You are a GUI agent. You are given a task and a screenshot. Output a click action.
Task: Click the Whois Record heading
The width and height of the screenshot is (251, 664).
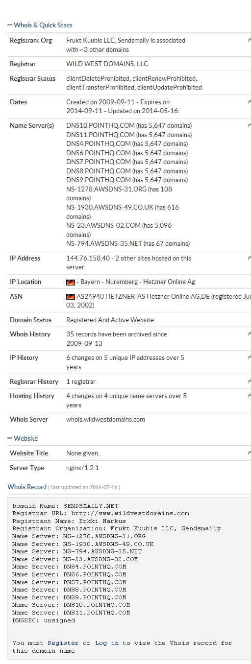tap(27, 487)
